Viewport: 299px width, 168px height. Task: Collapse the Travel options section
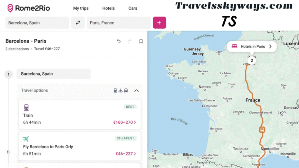[x=137, y=91]
